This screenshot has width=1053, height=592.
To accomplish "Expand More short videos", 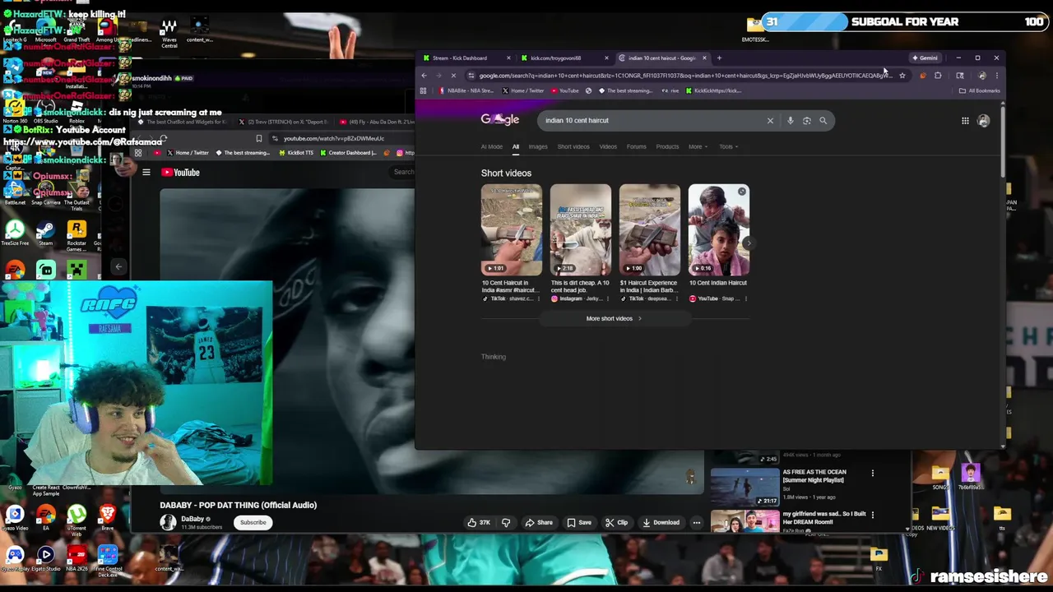I will tap(614, 319).
